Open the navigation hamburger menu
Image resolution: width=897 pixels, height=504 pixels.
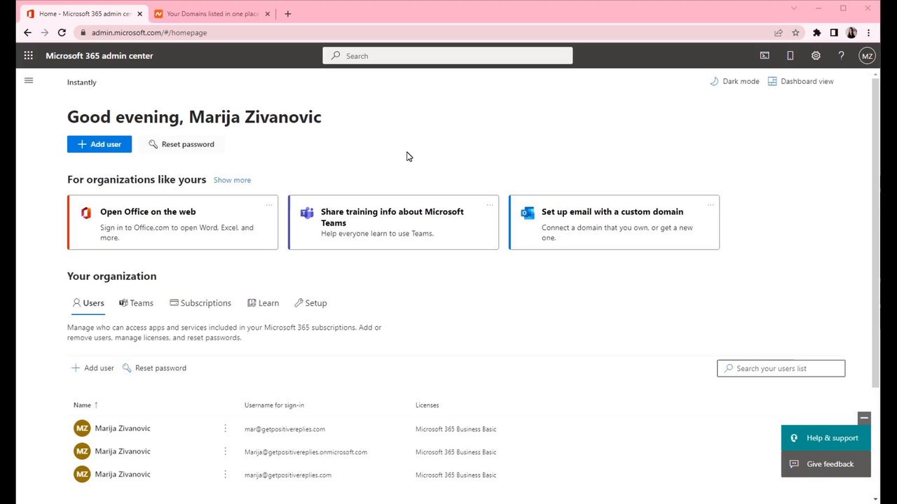pyautogui.click(x=29, y=80)
